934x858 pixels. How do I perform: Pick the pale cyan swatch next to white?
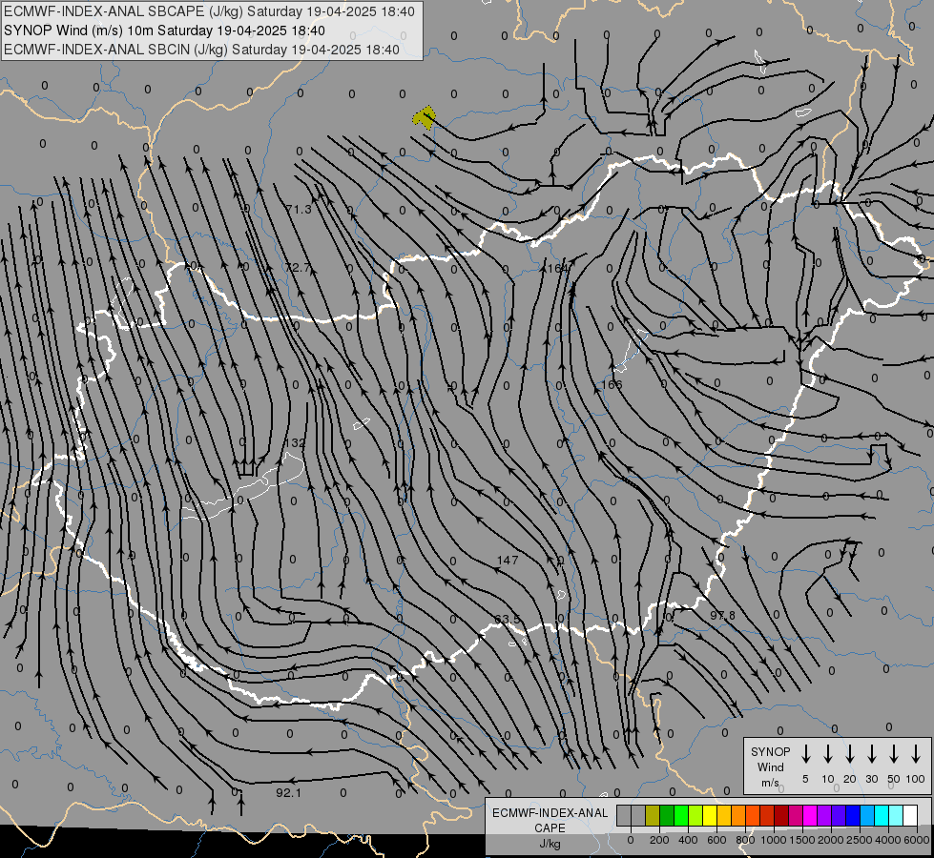click(x=897, y=816)
